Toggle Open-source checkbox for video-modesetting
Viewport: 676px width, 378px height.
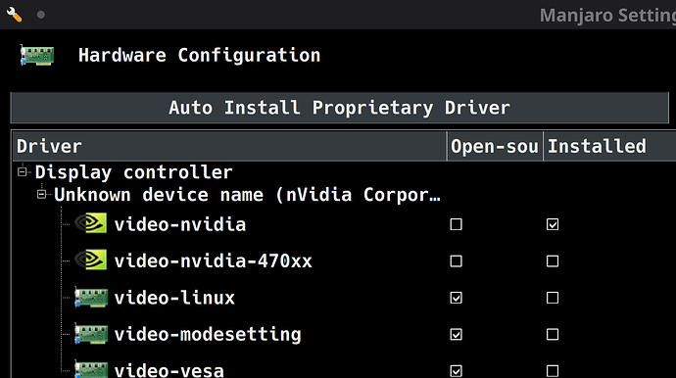coord(457,335)
